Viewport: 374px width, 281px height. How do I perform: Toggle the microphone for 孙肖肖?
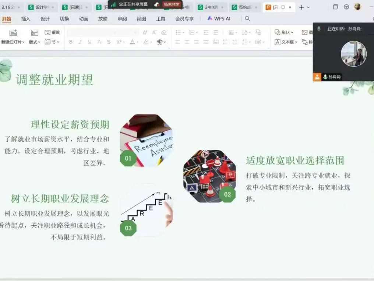[x=325, y=77]
